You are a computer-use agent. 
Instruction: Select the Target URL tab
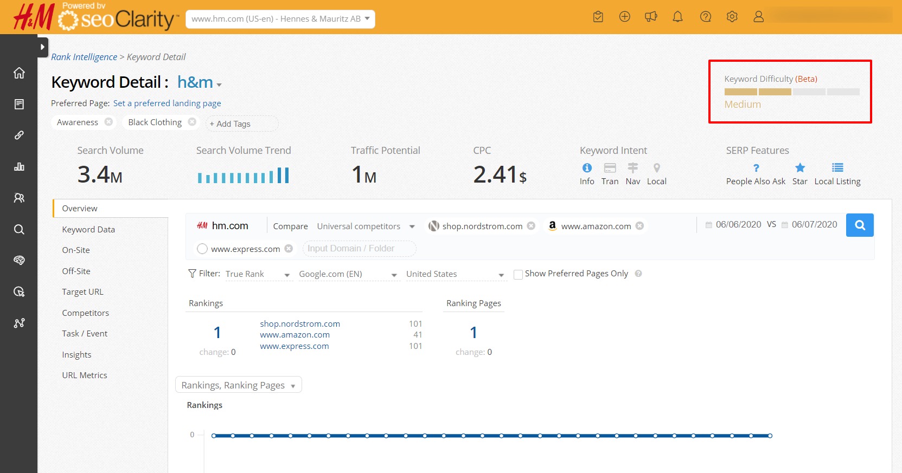82,292
